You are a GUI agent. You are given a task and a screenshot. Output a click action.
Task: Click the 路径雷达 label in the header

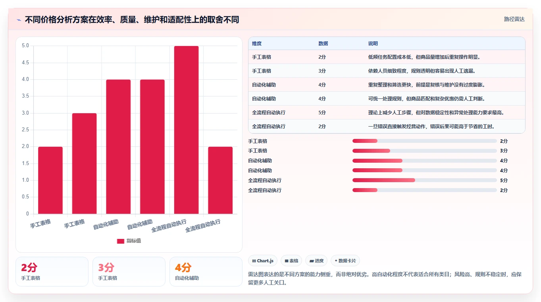tap(514, 19)
